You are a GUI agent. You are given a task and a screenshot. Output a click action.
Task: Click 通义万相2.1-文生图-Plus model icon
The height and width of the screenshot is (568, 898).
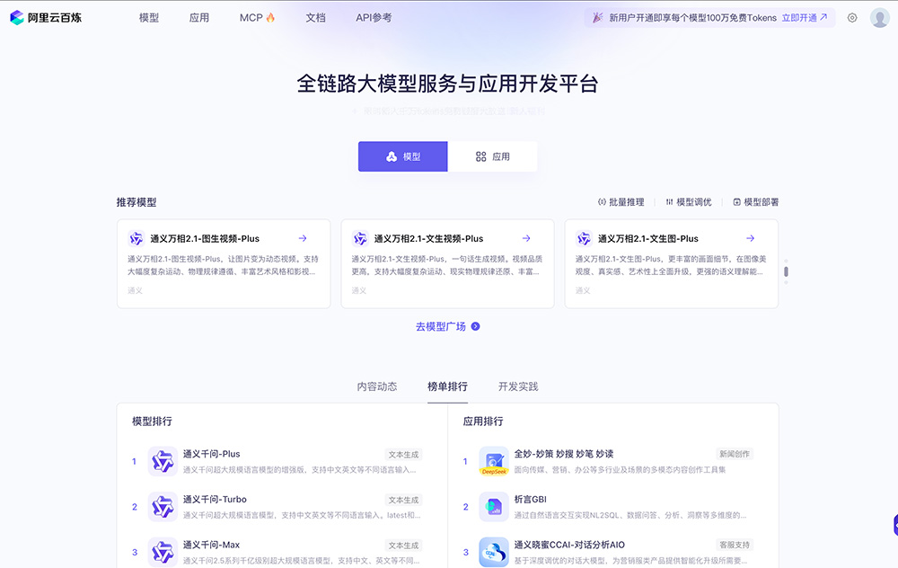584,238
